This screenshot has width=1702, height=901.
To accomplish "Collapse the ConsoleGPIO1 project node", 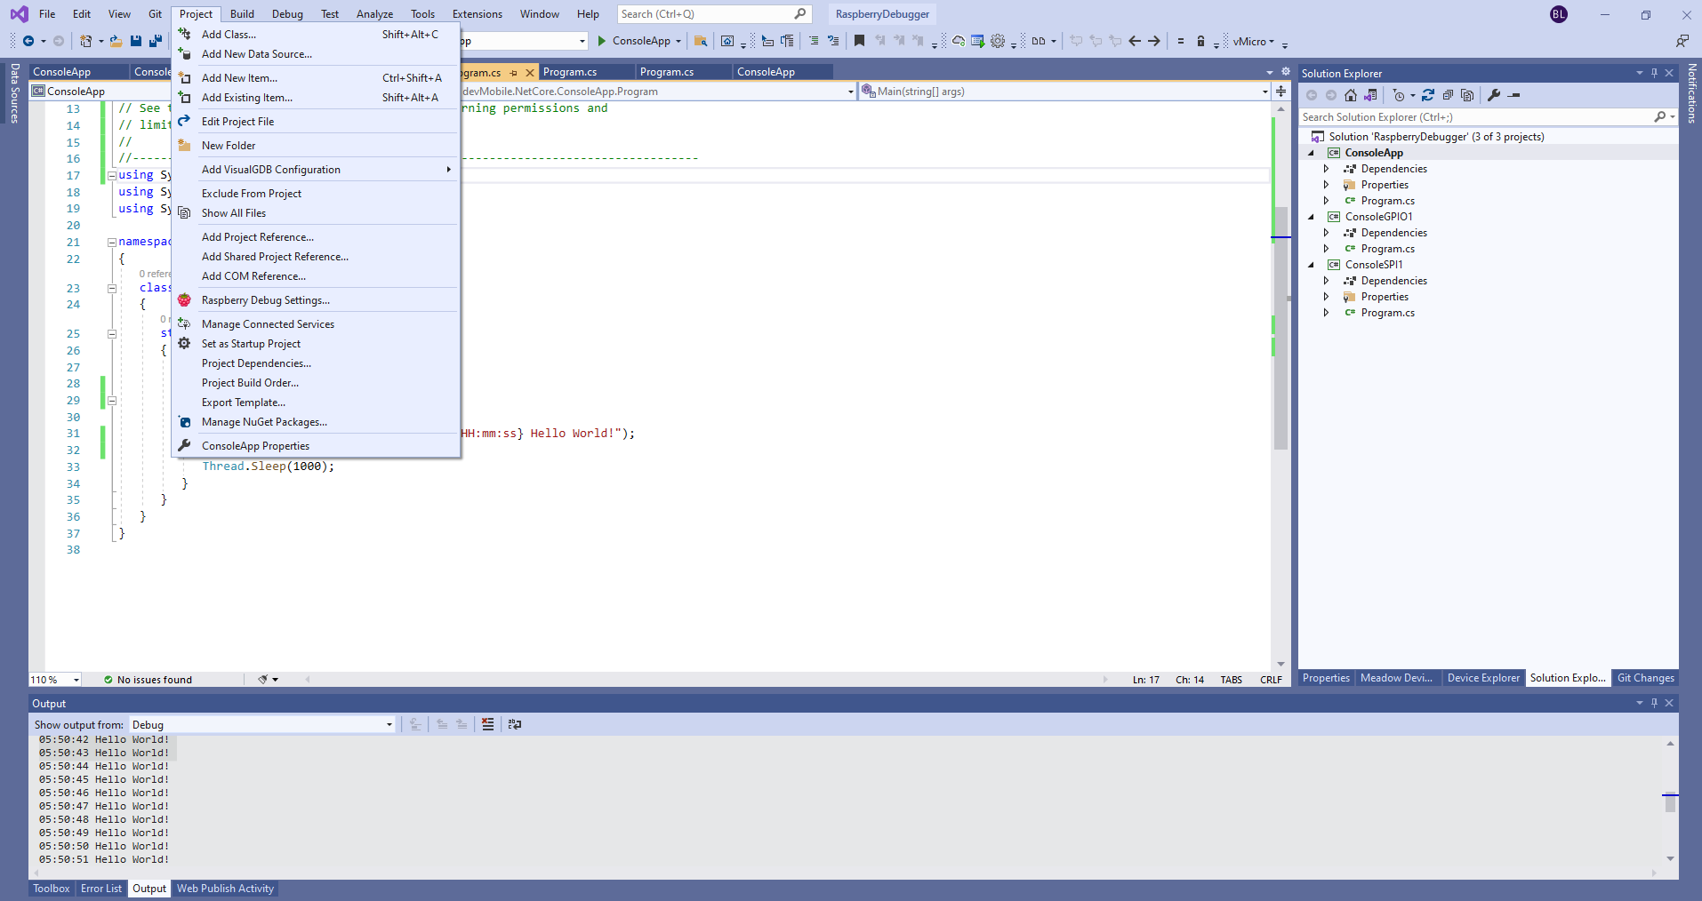I will coord(1311,217).
